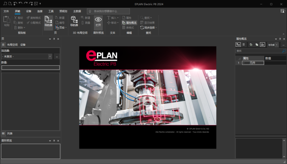This screenshot has width=287, height=164.
Task: Select 连接 (Connections) ribbon tab
Action: click(40, 11)
